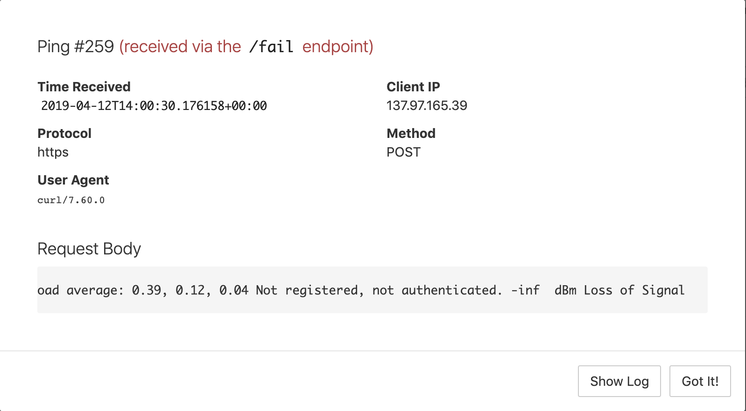Image resolution: width=746 pixels, height=411 pixels.
Task: Click the Show Log button
Action: coord(619,381)
